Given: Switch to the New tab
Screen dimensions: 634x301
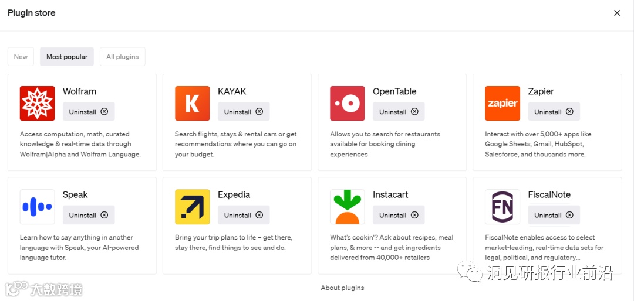Looking at the screenshot, I should click(x=21, y=57).
